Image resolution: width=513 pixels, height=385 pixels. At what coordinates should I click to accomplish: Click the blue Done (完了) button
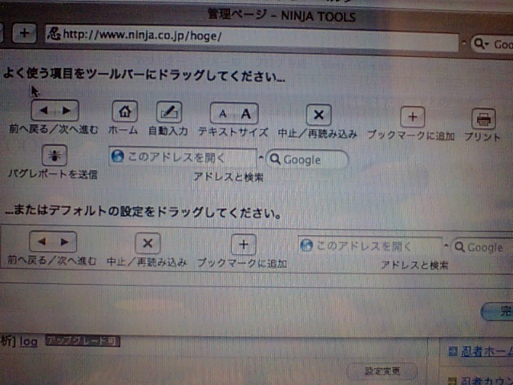[x=497, y=311]
